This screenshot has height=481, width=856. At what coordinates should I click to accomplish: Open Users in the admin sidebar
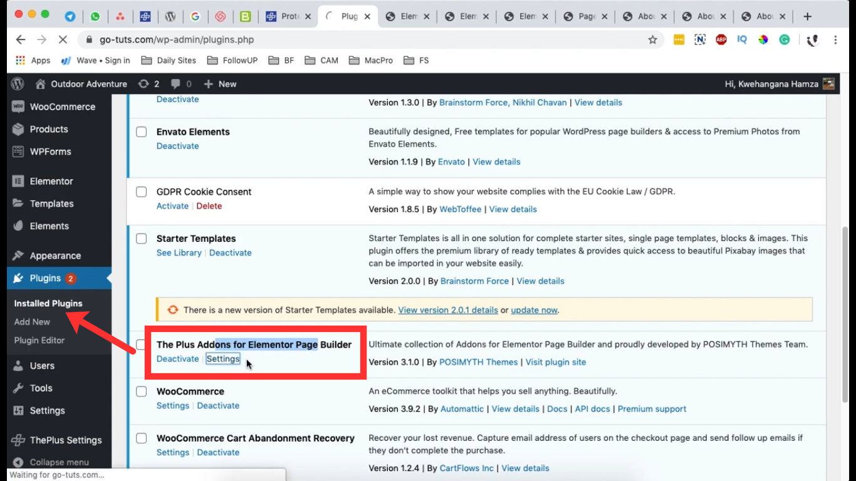point(60,366)
